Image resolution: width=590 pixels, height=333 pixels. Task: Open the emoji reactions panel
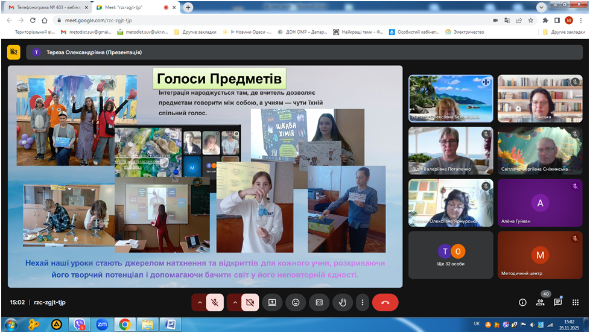pyautogui.click(x=296, y=302)
